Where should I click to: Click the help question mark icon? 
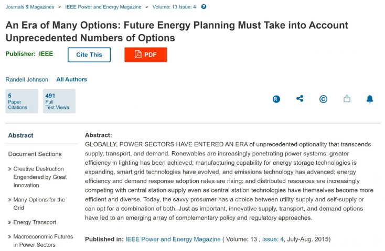[204, 7]
